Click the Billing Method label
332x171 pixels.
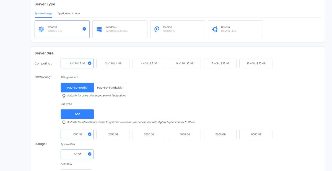tap(69, 78)
